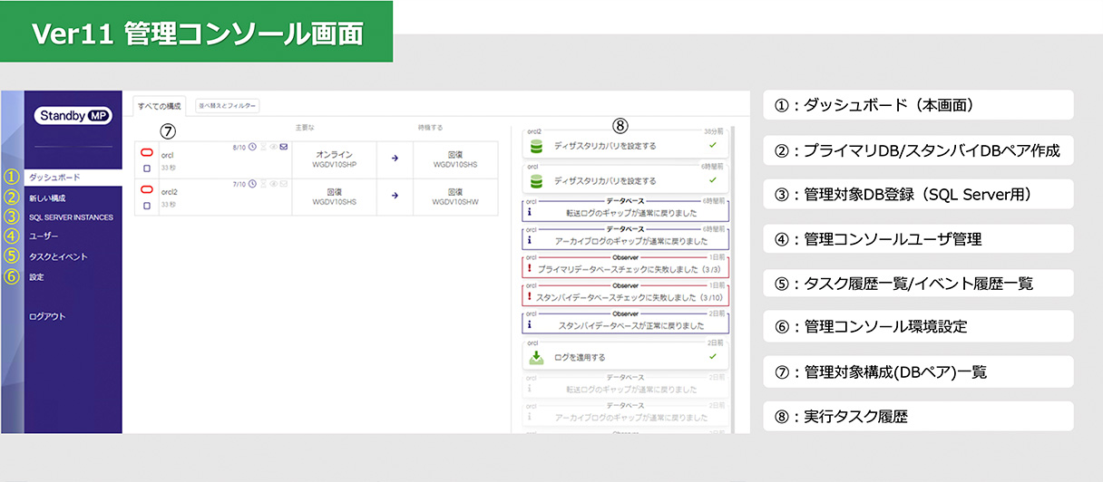1103x482 pixels.
Task: Expand the orcl オンライン WGDV10SHP primary cell
Action: 334,159
